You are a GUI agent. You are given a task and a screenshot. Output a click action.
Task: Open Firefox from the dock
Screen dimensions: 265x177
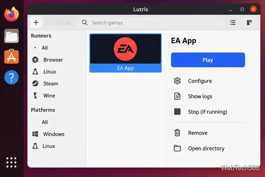coord(11,14)
